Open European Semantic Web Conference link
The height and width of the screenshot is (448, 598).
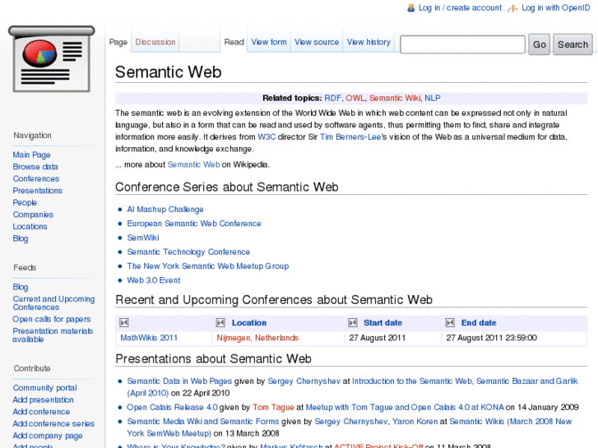pos(194,224)
